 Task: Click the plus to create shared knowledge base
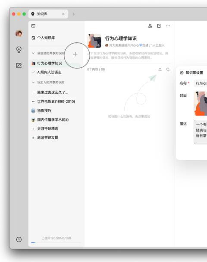click(x=75, y=54)
